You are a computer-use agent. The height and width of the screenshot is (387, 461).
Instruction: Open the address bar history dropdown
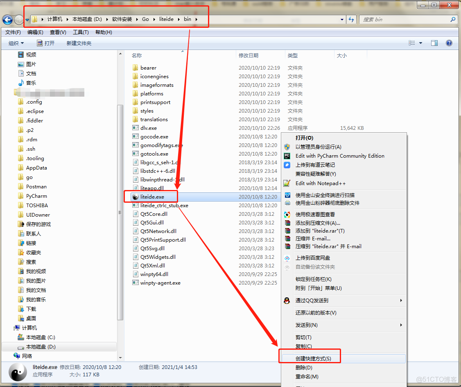click(342, 20)
